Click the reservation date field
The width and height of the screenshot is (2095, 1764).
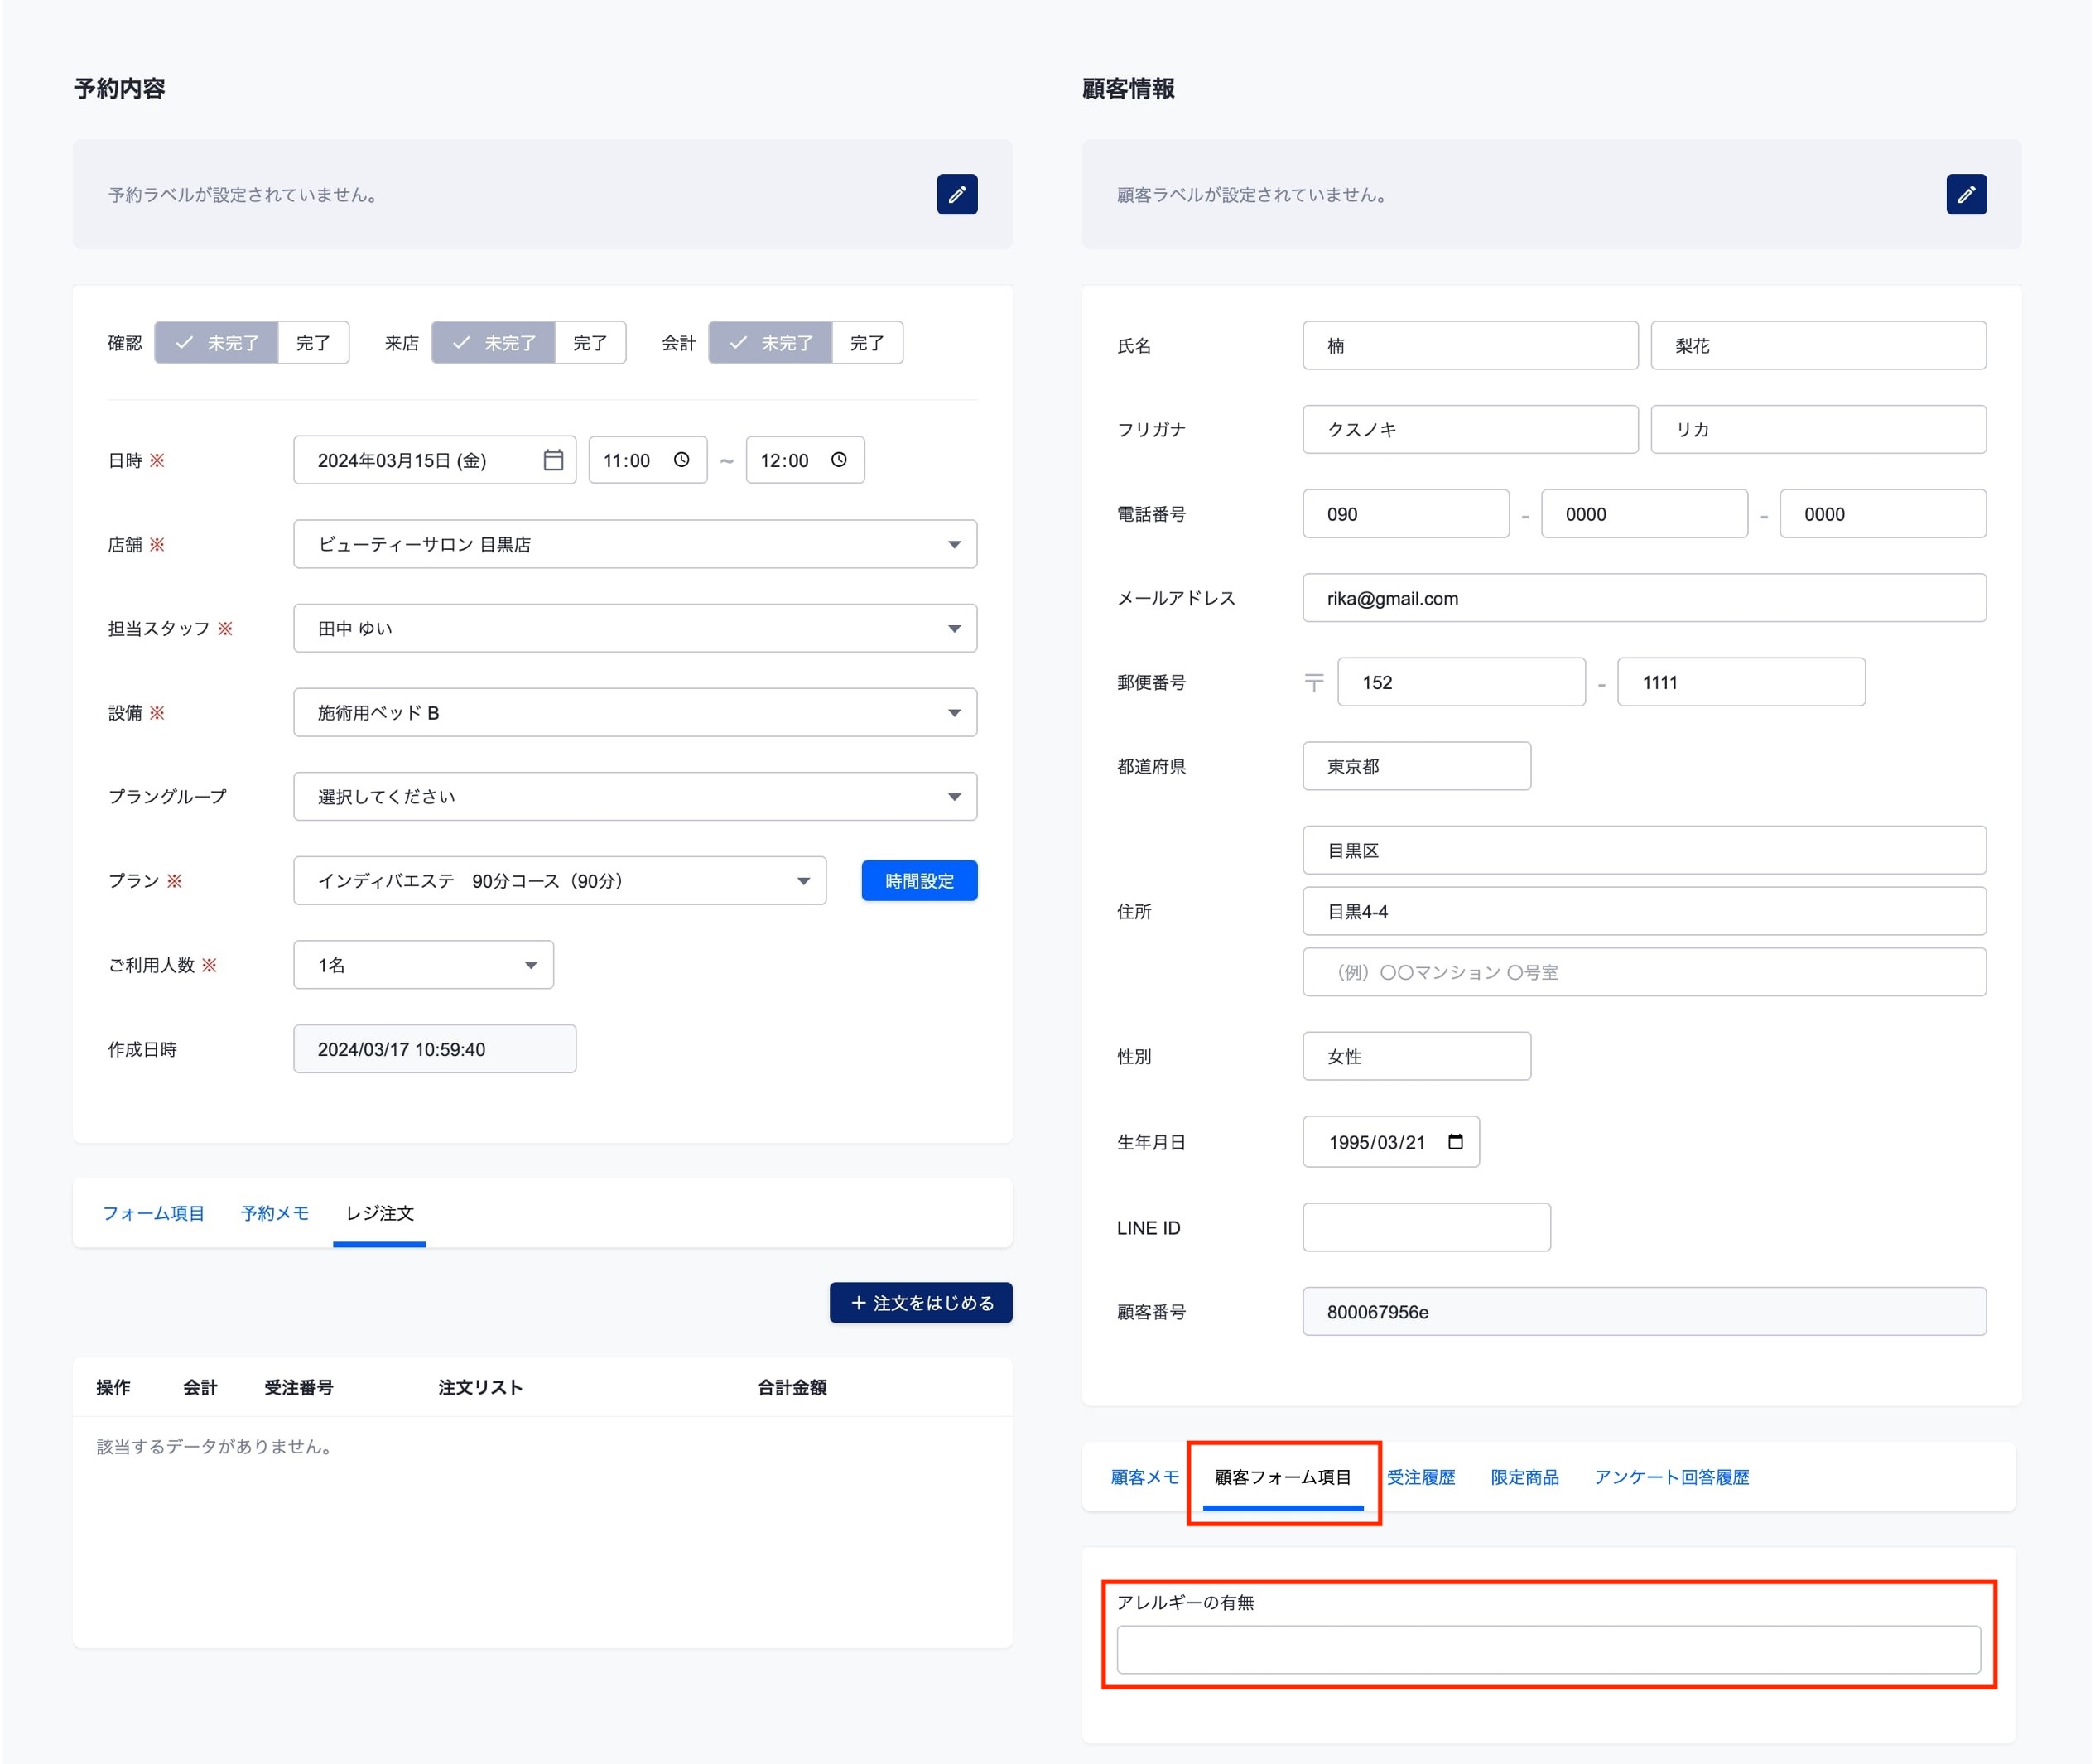click(435, 460)
